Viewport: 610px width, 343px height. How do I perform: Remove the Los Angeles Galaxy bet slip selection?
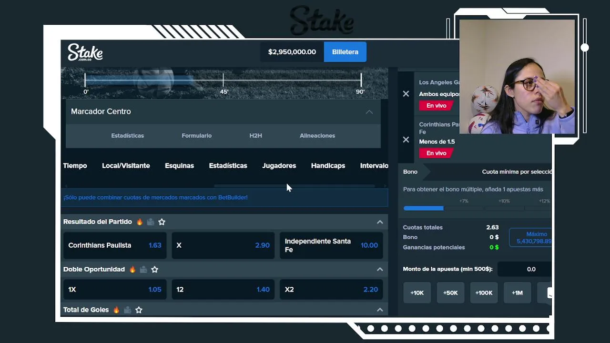pos(406,94)
